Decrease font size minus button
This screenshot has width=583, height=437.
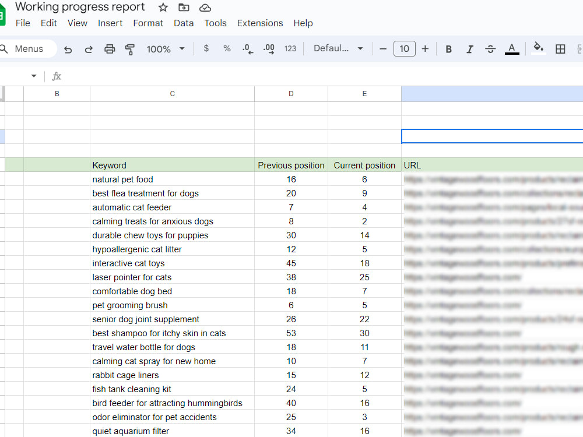tap(383, 49)
